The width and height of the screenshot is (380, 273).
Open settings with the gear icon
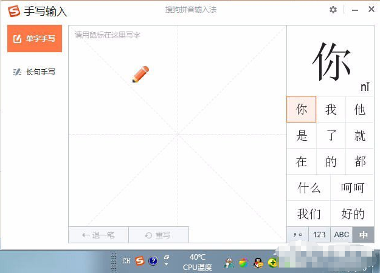click(x=333, y=10)
